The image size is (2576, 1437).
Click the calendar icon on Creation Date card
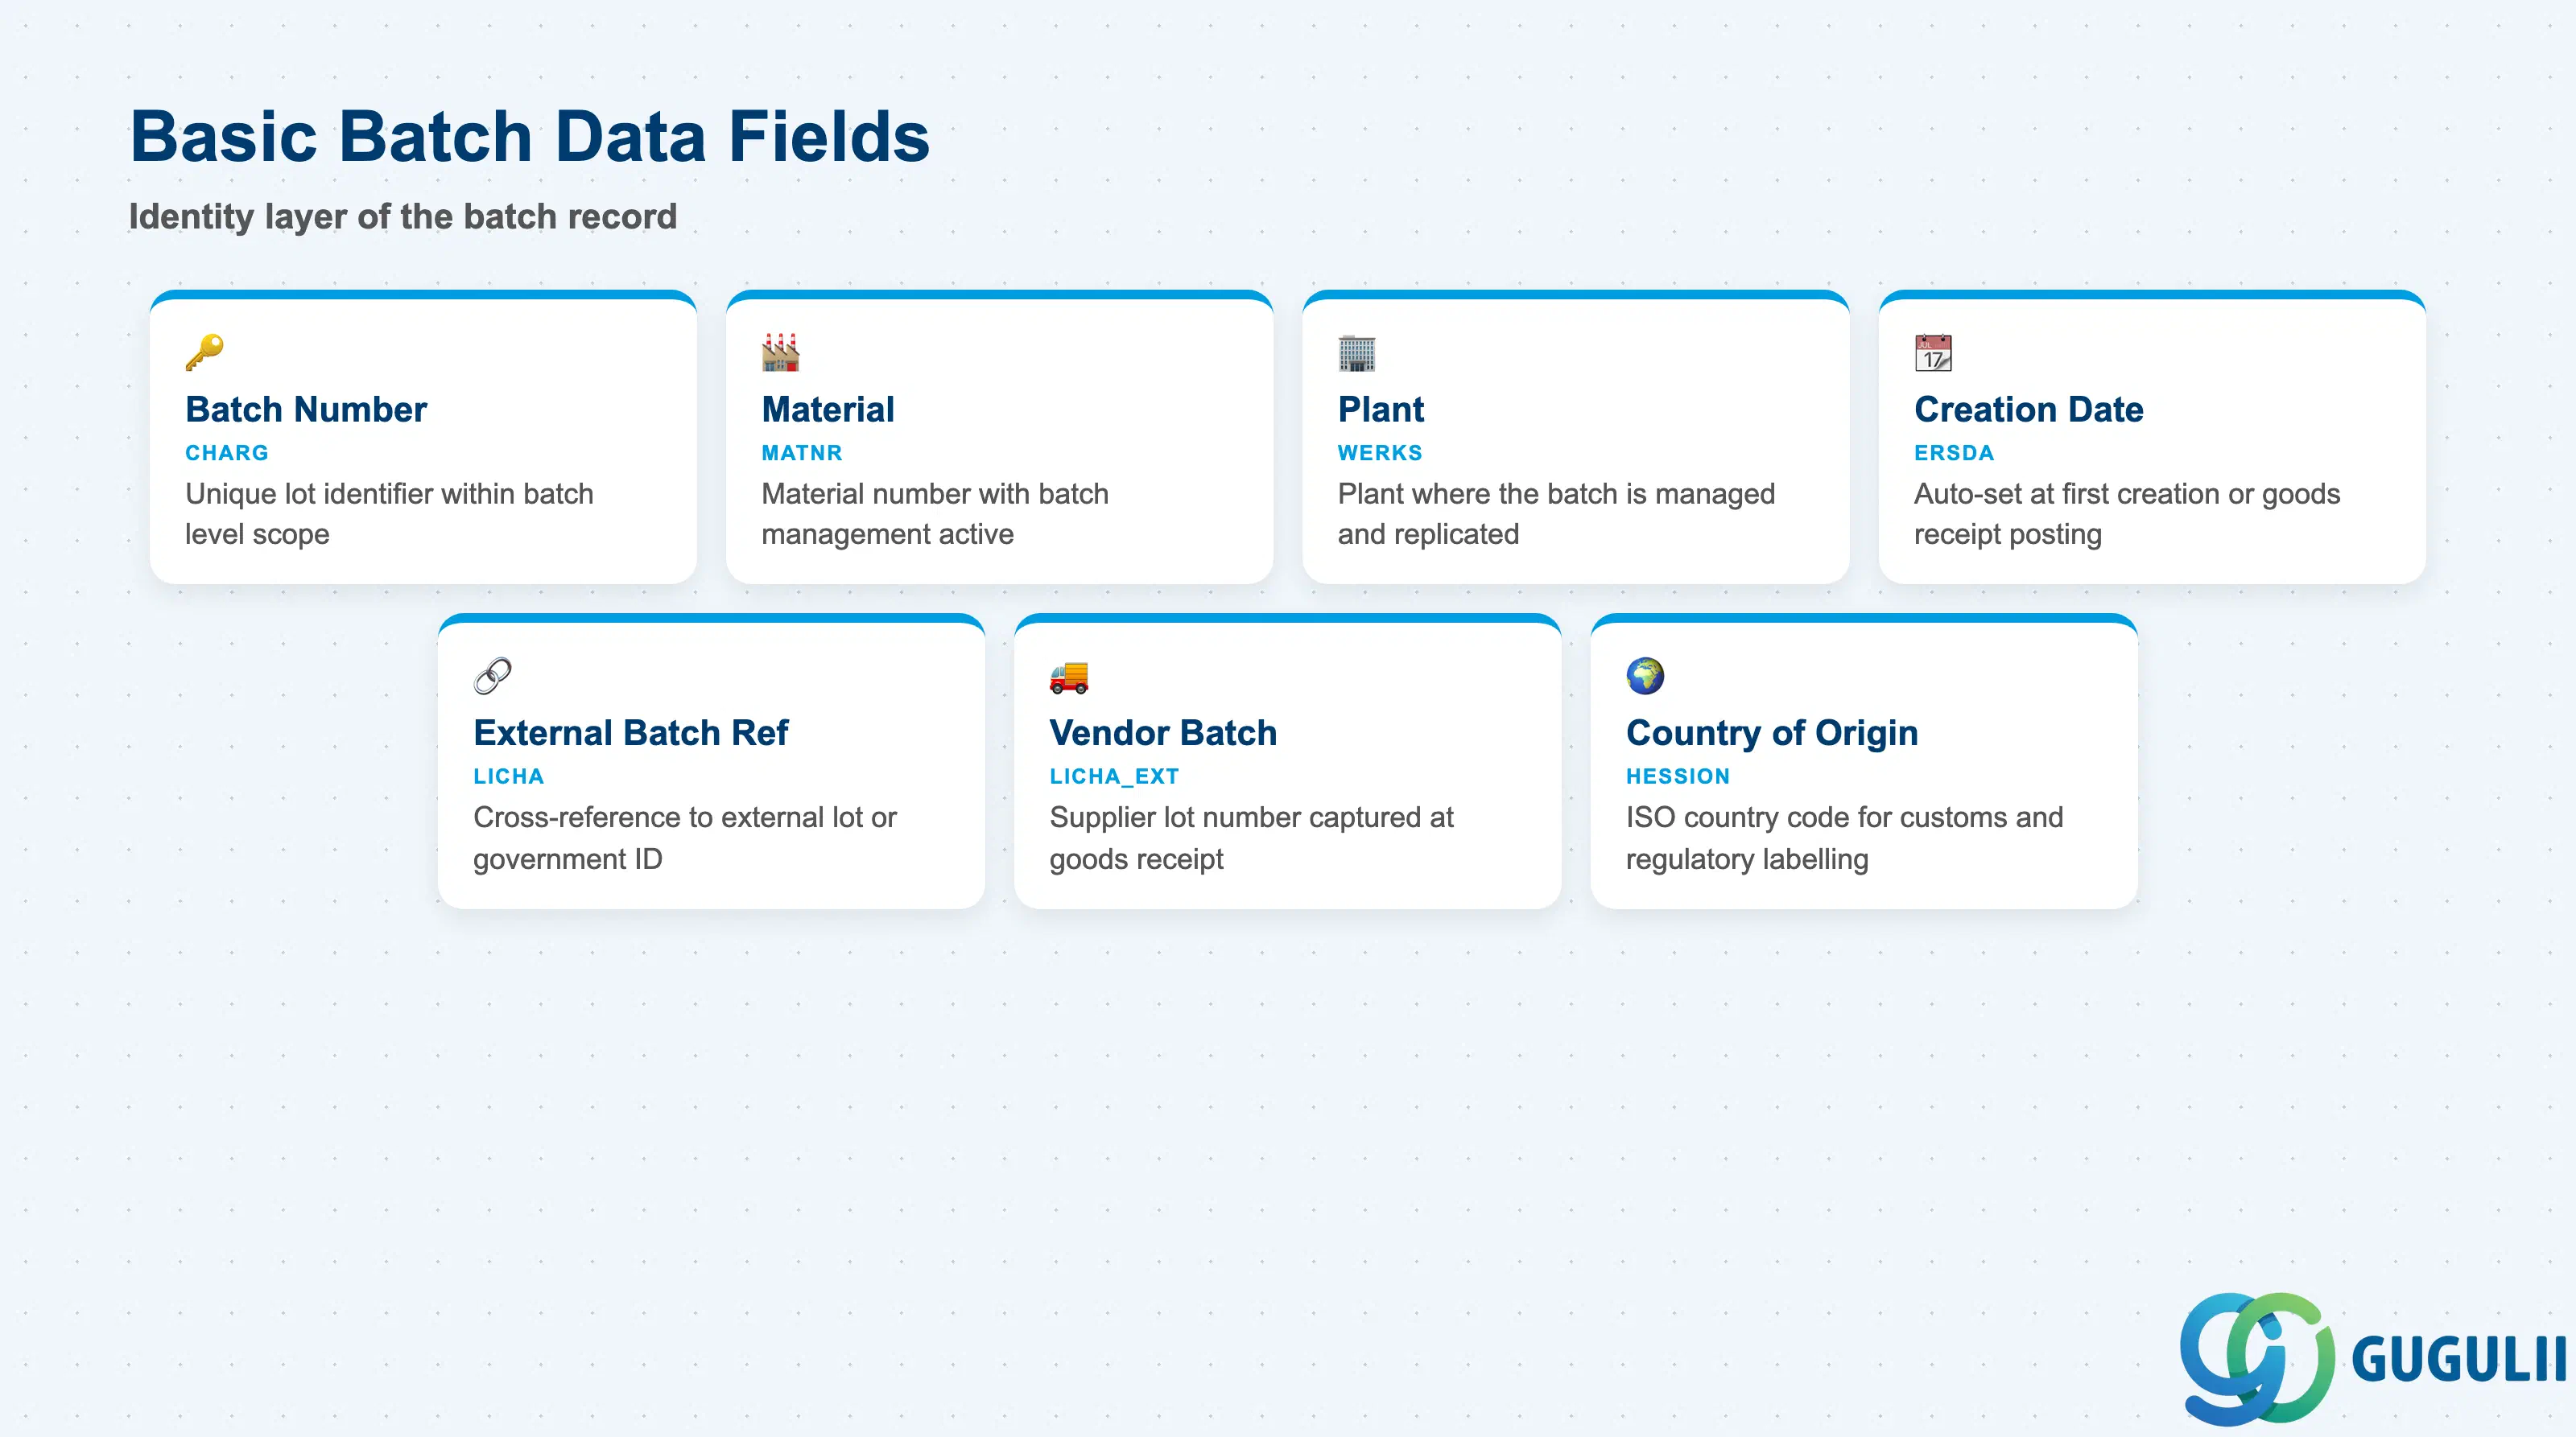(x=1933, y=352)
